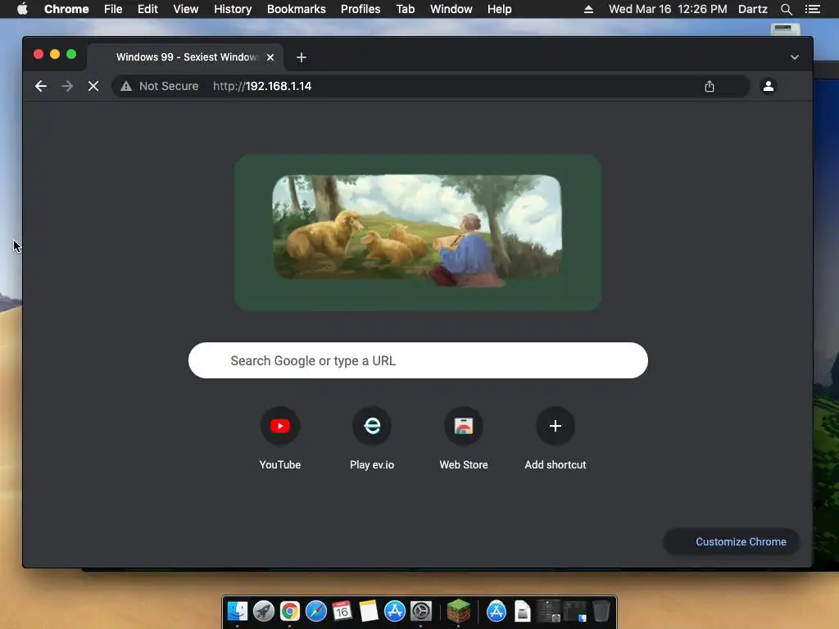Close the Windows 99 tab

click(270, 57)
